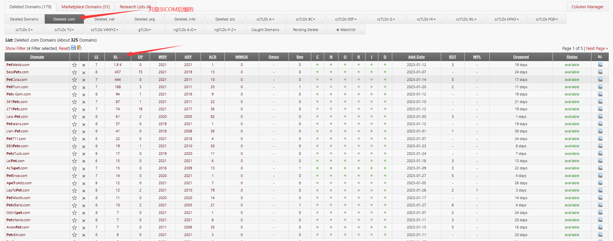Click the RL icon in PetJeans.com row
This screenshot has width=613, height=241.
click(600, 124)
